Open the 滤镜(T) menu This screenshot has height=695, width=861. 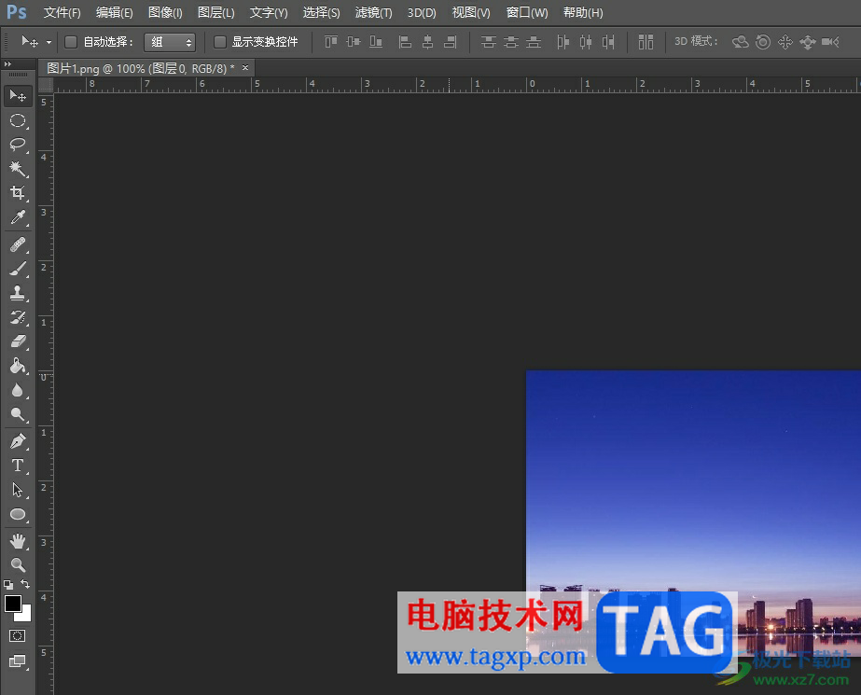[373, 13]
